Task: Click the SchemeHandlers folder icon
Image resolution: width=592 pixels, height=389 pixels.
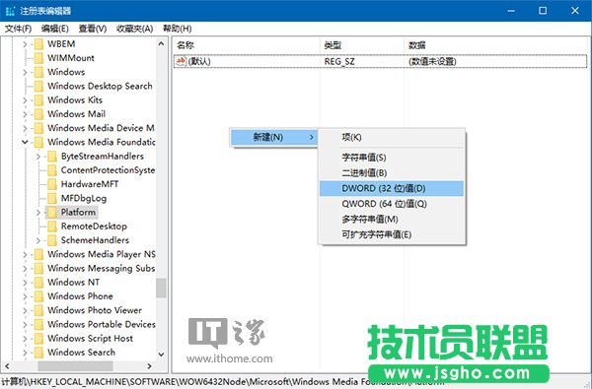Action: click(52, 240)
